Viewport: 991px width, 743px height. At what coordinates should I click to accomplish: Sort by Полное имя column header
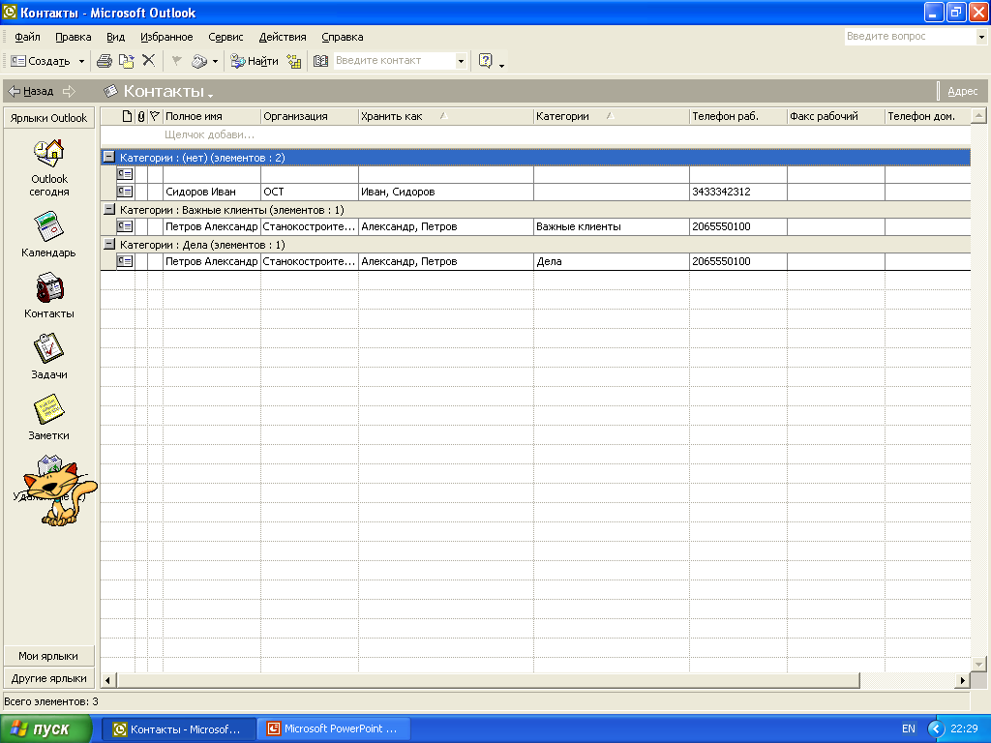point(211,116)
